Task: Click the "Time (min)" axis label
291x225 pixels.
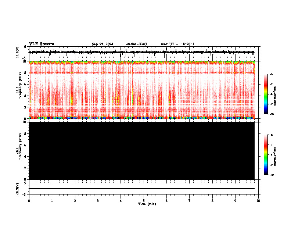Action: tap(147, 204)
